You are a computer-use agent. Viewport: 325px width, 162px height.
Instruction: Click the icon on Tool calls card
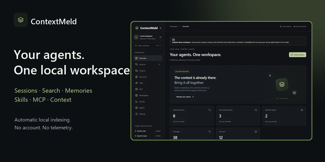click(x=256, y=132)
